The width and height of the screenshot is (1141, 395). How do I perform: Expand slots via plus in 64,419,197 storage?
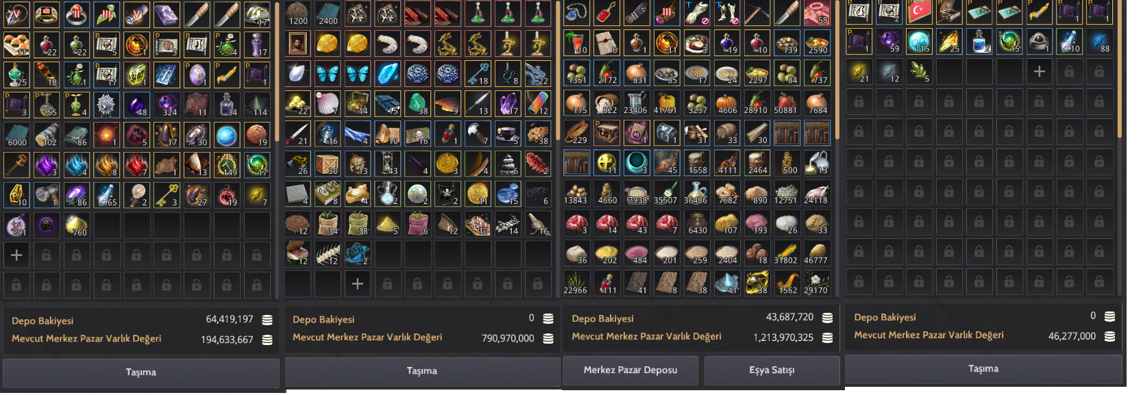pyautogui.click(x=16, y=255)
